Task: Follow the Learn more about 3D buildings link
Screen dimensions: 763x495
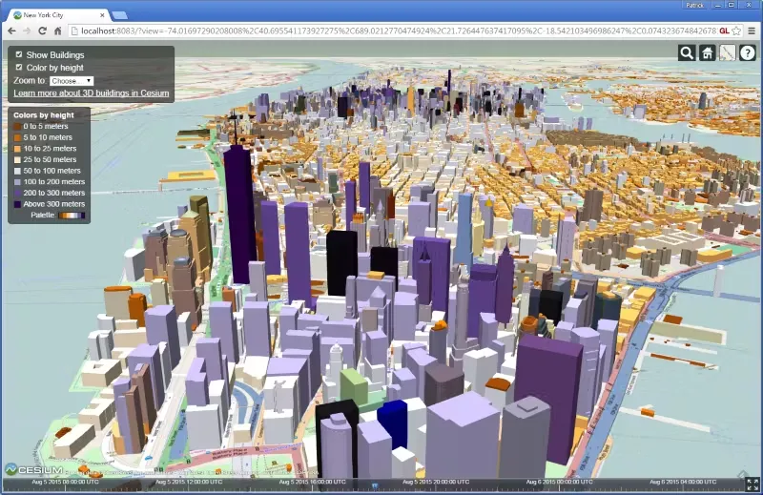Action: (x=92, y=93)
